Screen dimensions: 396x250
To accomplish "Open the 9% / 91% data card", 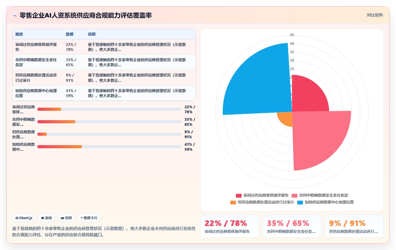I will tap(354, 226).
